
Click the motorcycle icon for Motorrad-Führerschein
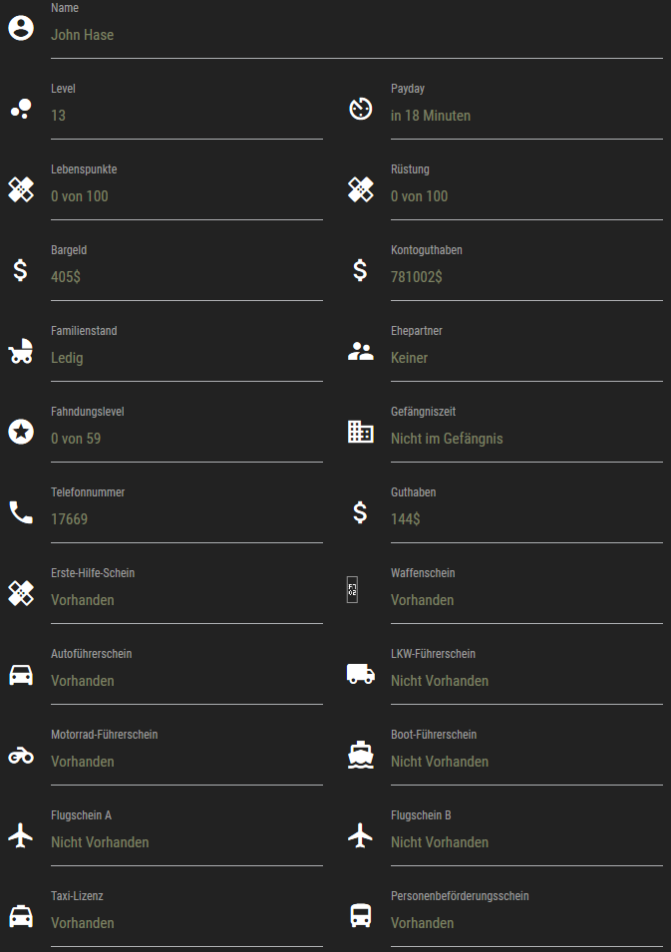(21, 756)
